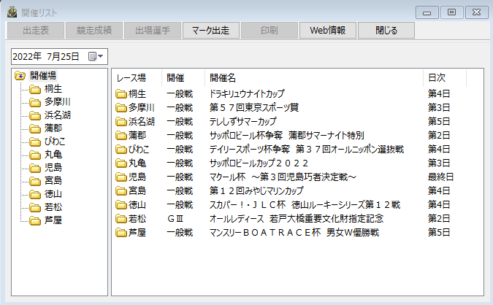
Task: Select 丸亀 in the venue tree
Action: click(53, 155)
